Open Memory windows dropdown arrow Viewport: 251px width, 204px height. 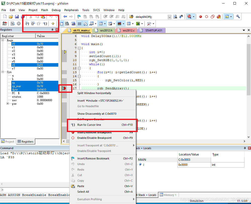coord(105,24)
